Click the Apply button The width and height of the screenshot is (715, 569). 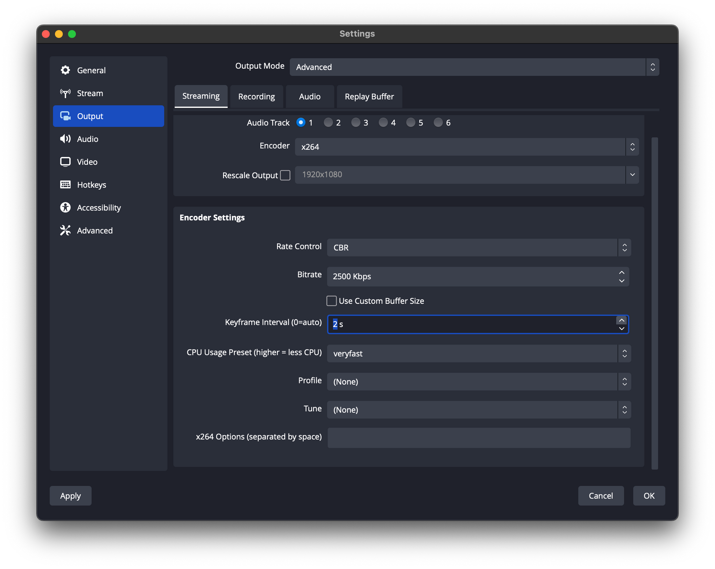point(70,496)
